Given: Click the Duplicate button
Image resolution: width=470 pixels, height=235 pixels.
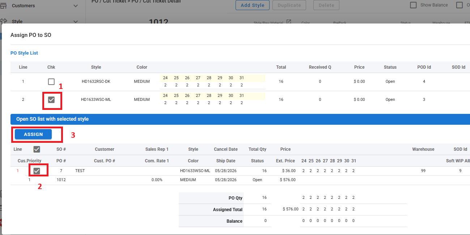Looking at the screenshot, I should (289, 5).
